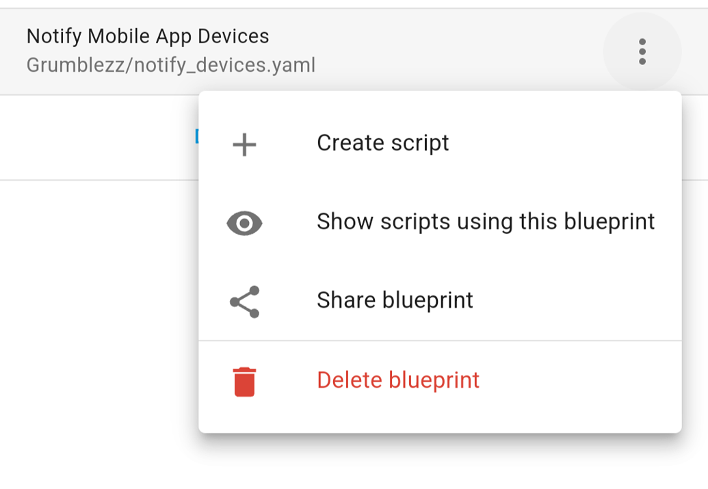The image size is (708, 489).
Task: Select the "Share blueprint" menu label
Action: tap(395, 300)
